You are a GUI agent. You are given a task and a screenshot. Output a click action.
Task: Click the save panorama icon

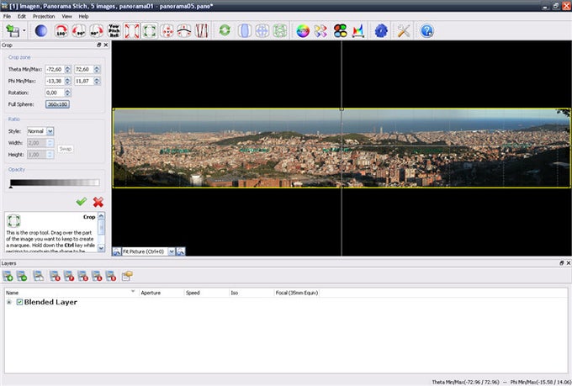13,30
